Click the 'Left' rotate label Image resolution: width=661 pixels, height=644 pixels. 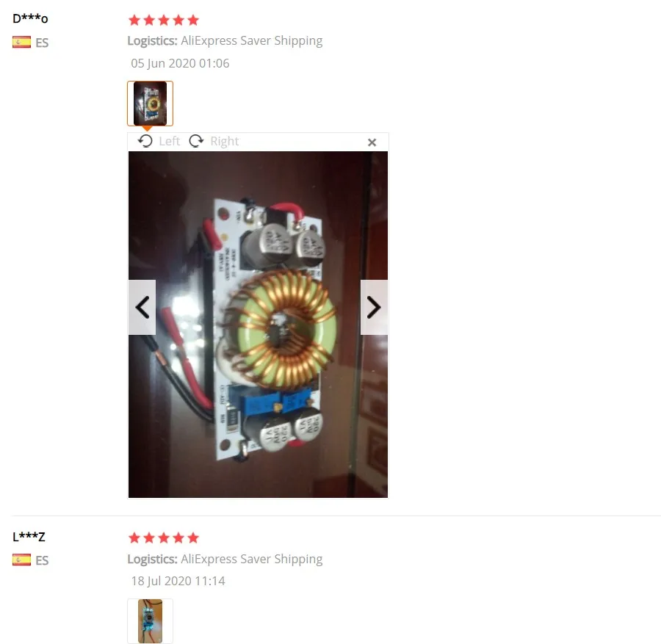(169, 141)
